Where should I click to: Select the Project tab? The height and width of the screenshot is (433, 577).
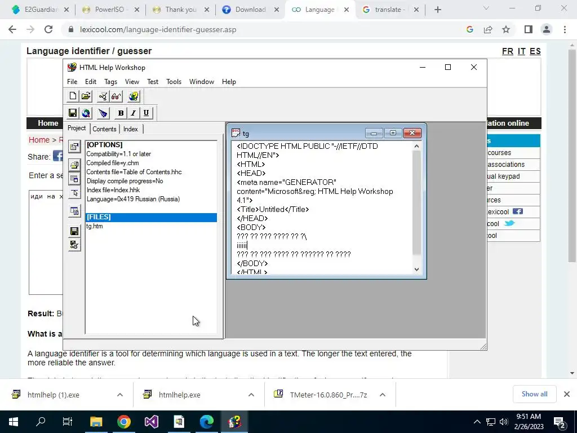tap(77, 128)
